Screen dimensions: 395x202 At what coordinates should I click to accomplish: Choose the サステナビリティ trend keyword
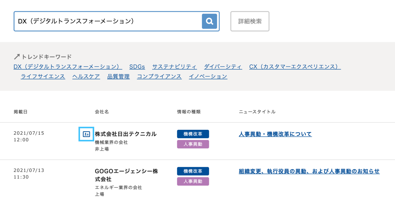[x=174, y=67]
